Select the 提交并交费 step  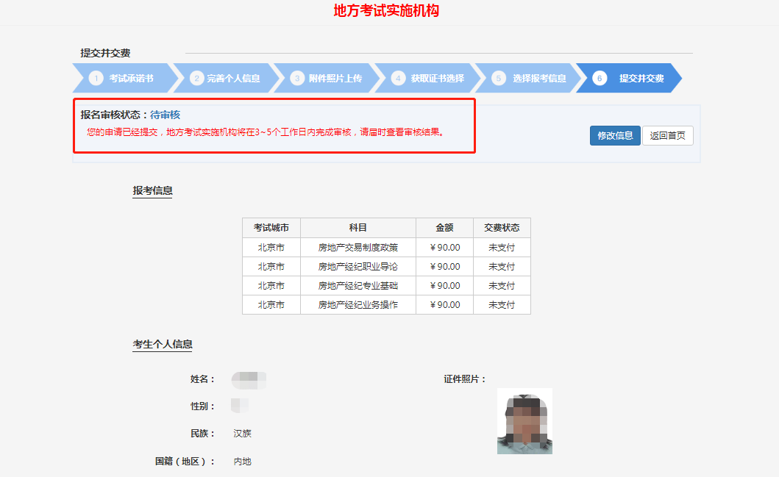[641, 78]
